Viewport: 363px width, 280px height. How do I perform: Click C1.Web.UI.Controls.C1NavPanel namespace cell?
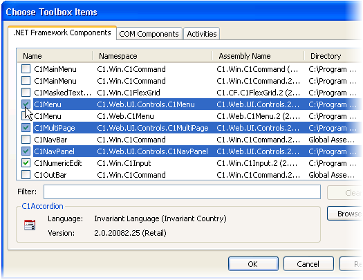pos(152,151)
